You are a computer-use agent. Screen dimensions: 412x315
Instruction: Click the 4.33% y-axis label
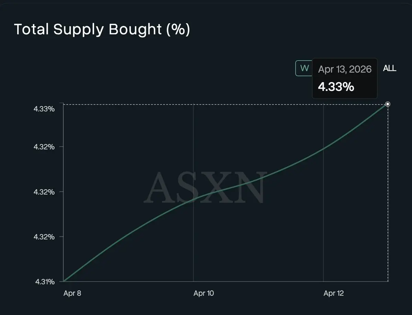tap(44, 109)
